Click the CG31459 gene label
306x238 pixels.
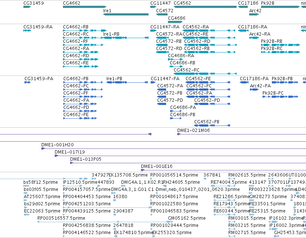click(x=33, y=3)
